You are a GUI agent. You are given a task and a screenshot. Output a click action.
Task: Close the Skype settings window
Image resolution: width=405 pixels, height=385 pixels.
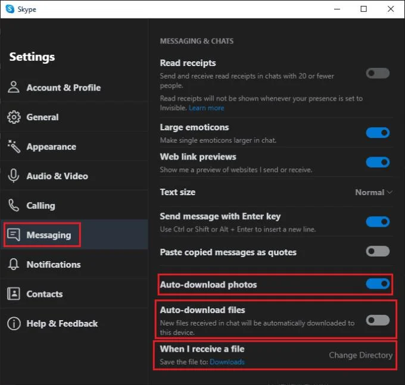pos(391,9)
